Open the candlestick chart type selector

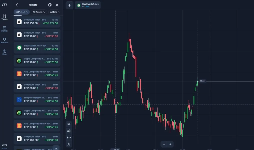coord(69,131)
